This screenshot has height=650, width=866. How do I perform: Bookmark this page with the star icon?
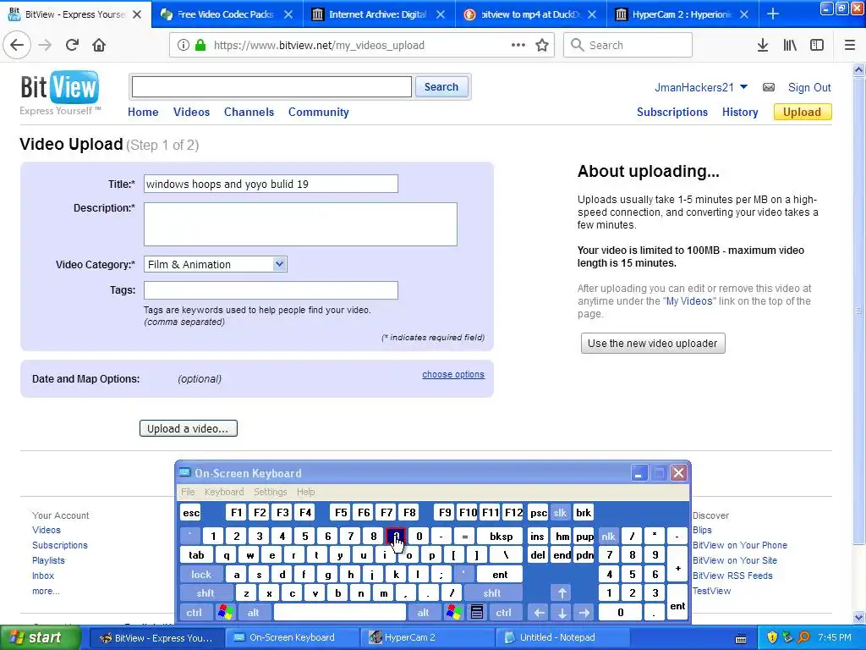pyautogui.click(x=542, y=46)
